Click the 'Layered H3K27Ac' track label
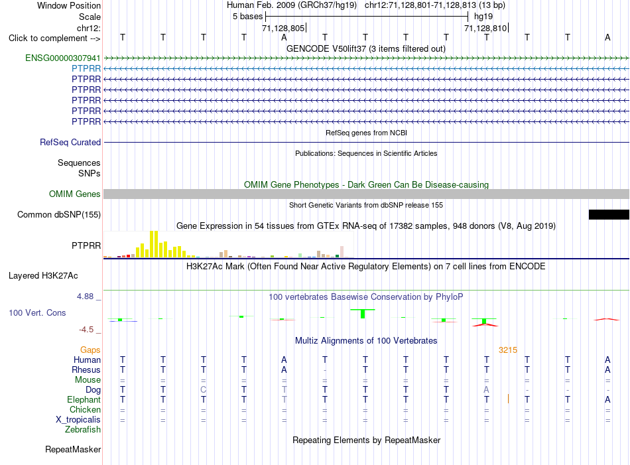The height and width of the screenshot is (465, 630). [x=43, y=276]
